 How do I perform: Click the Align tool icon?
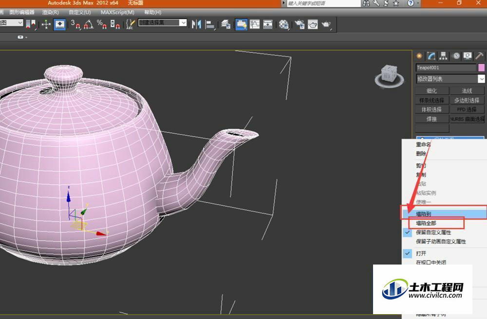coord(210,24)
